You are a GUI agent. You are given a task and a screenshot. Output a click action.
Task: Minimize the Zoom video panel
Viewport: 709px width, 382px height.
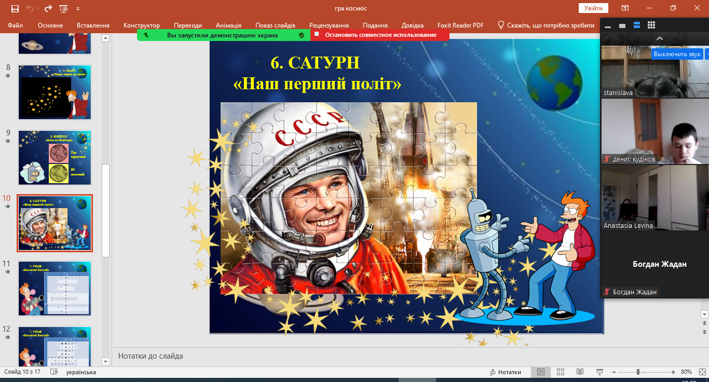(x=608, y=25)
